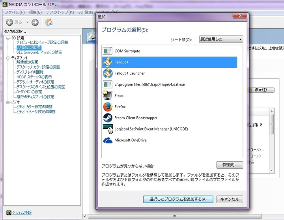The image size is (284, 220).
Task: Open the 編集(E) menu
Action: click(x=35, y=12)
